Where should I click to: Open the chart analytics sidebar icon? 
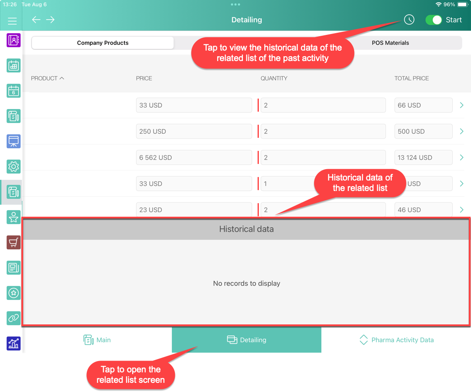(14, 344)
